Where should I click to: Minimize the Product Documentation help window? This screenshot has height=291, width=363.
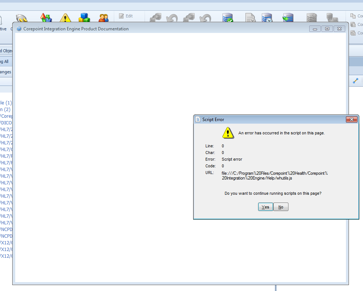(315, 29)
